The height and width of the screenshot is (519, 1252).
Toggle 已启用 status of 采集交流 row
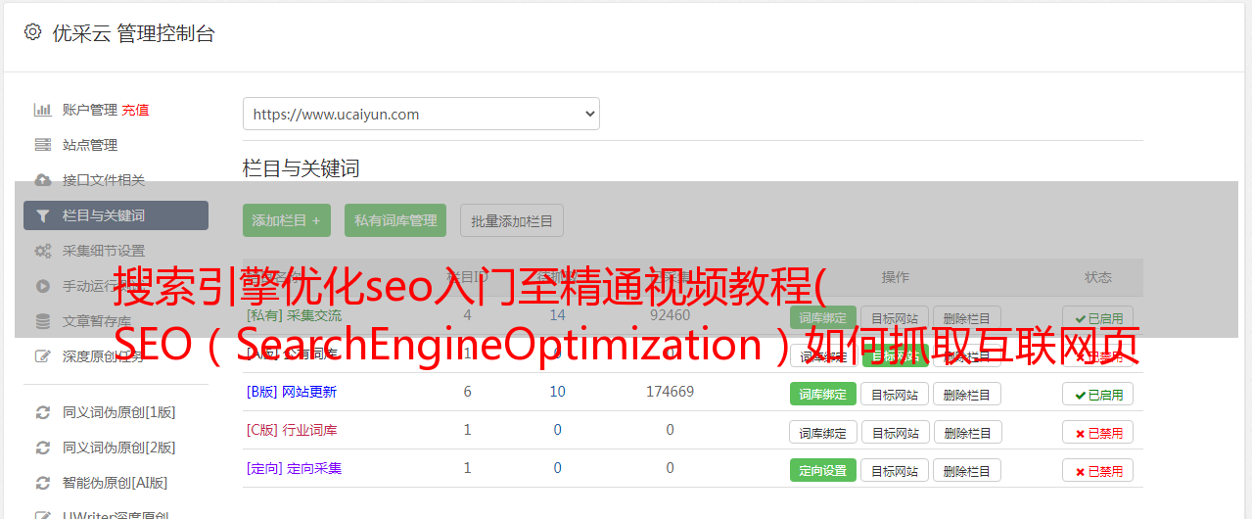[1098, 317]
